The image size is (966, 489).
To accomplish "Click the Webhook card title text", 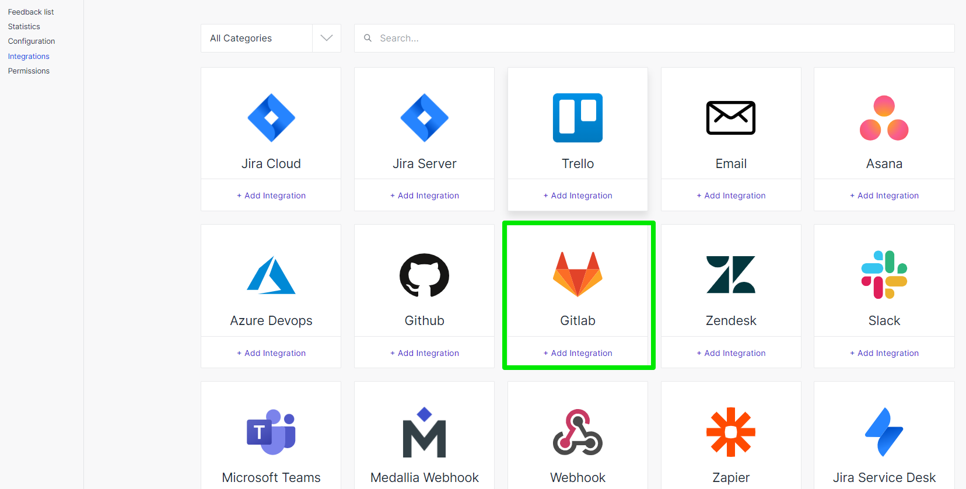I will (x=577, y=477).
